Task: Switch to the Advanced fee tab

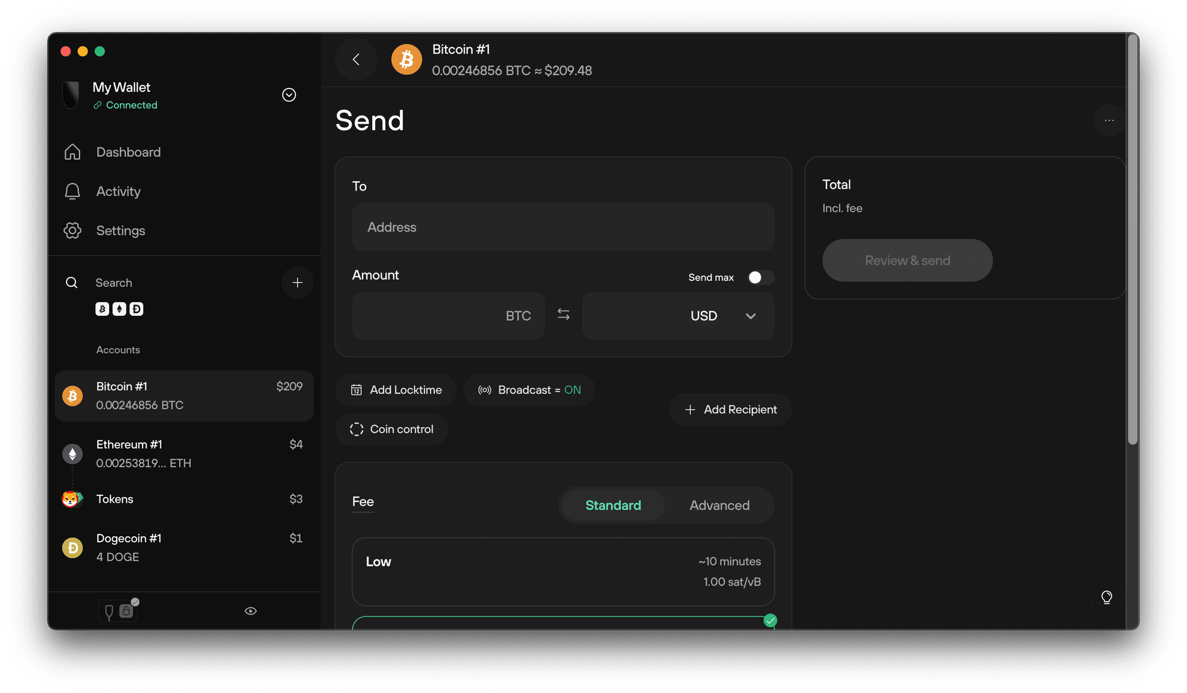Action: click(719, 505)
